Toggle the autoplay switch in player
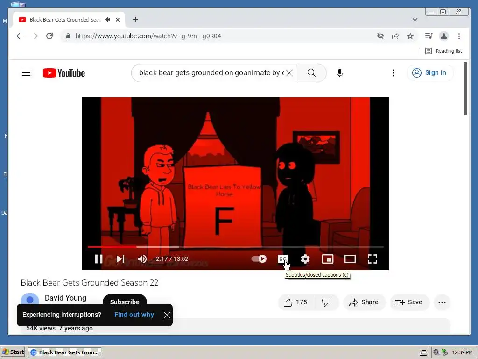478x359 pixels. [x=259, y=259]
